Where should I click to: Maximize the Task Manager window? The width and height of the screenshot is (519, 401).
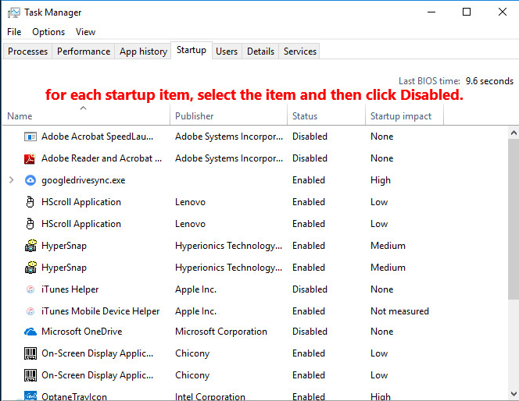pos(467,12)
